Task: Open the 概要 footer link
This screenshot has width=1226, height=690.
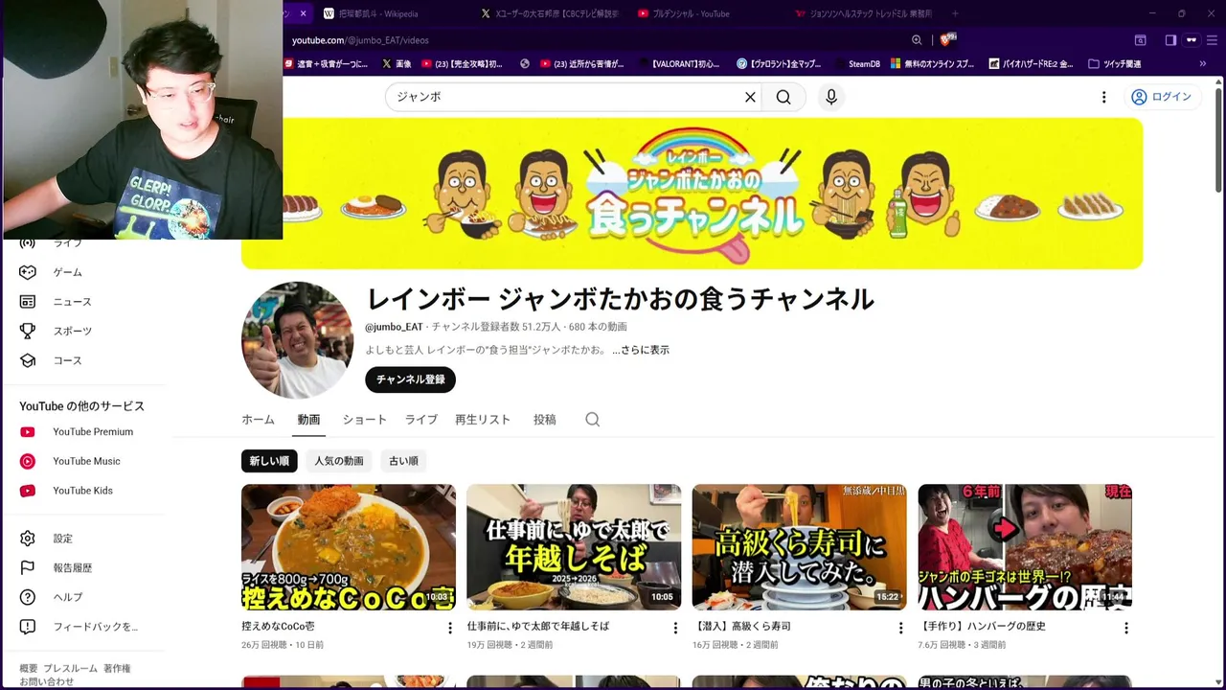Action: coord(29,669)
